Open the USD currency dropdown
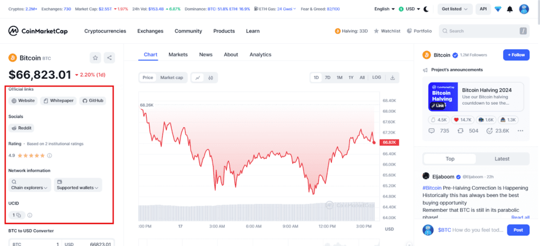This screenshot has width=540, height=246. click(409, 9)
